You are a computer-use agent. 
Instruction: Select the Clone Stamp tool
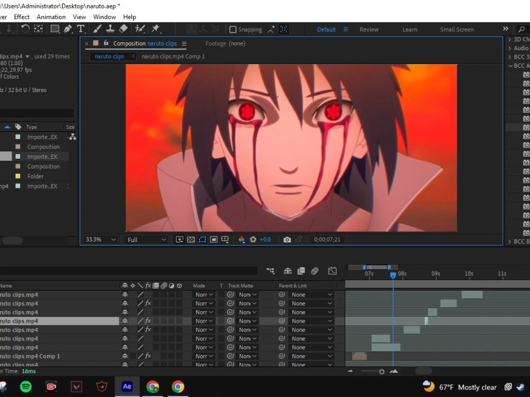pos(111,28)
